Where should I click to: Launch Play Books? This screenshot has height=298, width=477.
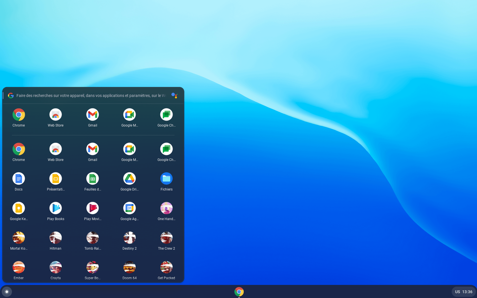(55, 208)
